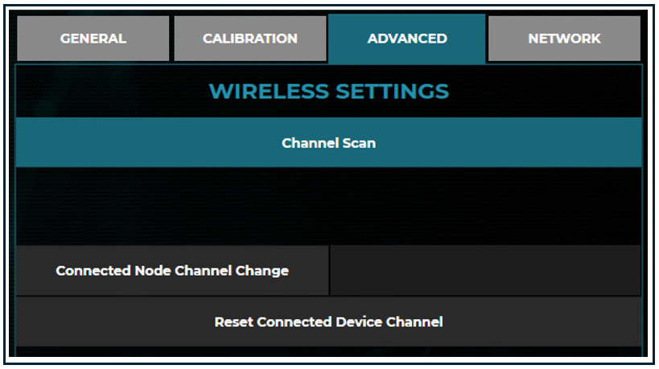
Task: Select the Connected Node Channel Change label
Action: pyautogui.click(x=172, y=271)
